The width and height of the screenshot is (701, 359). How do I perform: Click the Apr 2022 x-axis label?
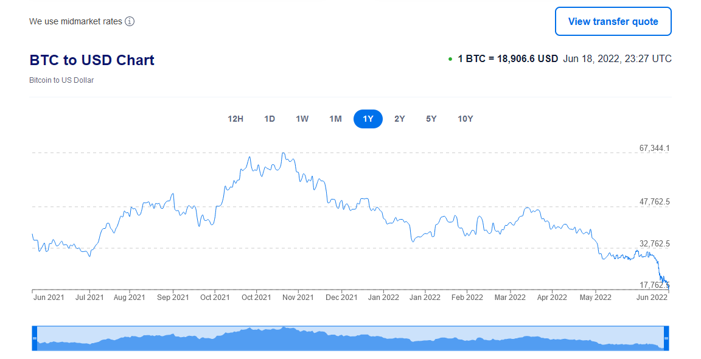[552, 298]
